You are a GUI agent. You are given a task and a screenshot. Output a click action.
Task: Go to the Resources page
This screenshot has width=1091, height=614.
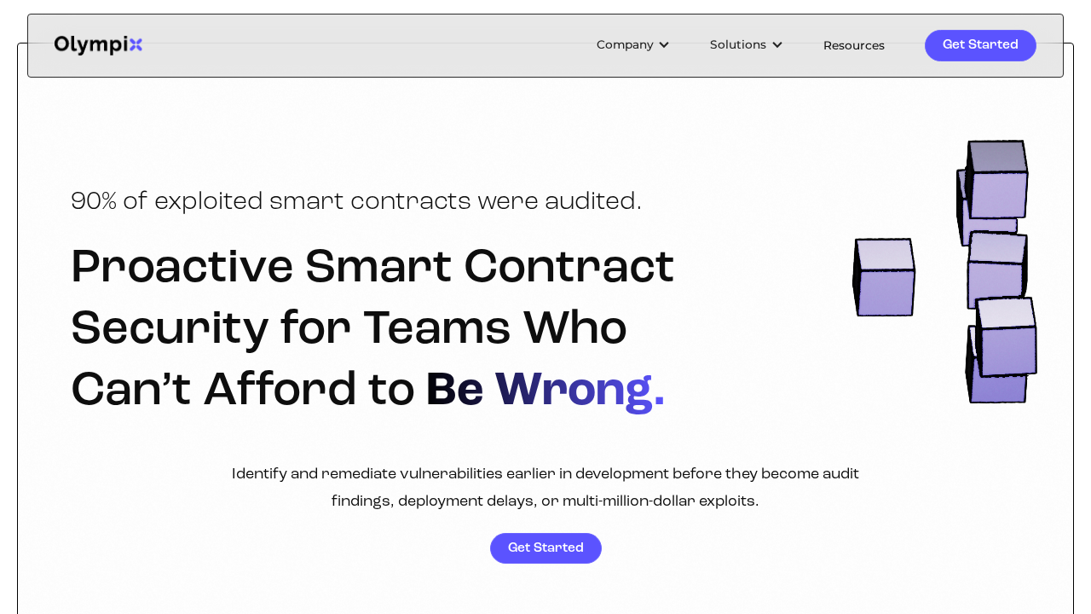pyautogui.click(x=853, y=46)
